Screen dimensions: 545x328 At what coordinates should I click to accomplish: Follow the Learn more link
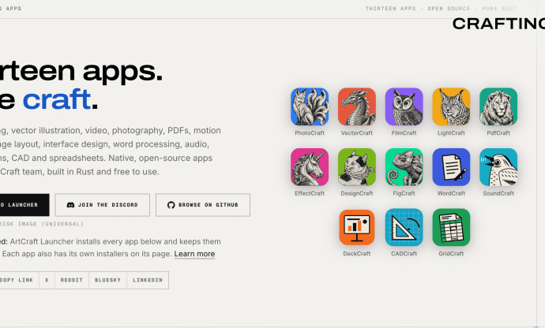[194, 254]
